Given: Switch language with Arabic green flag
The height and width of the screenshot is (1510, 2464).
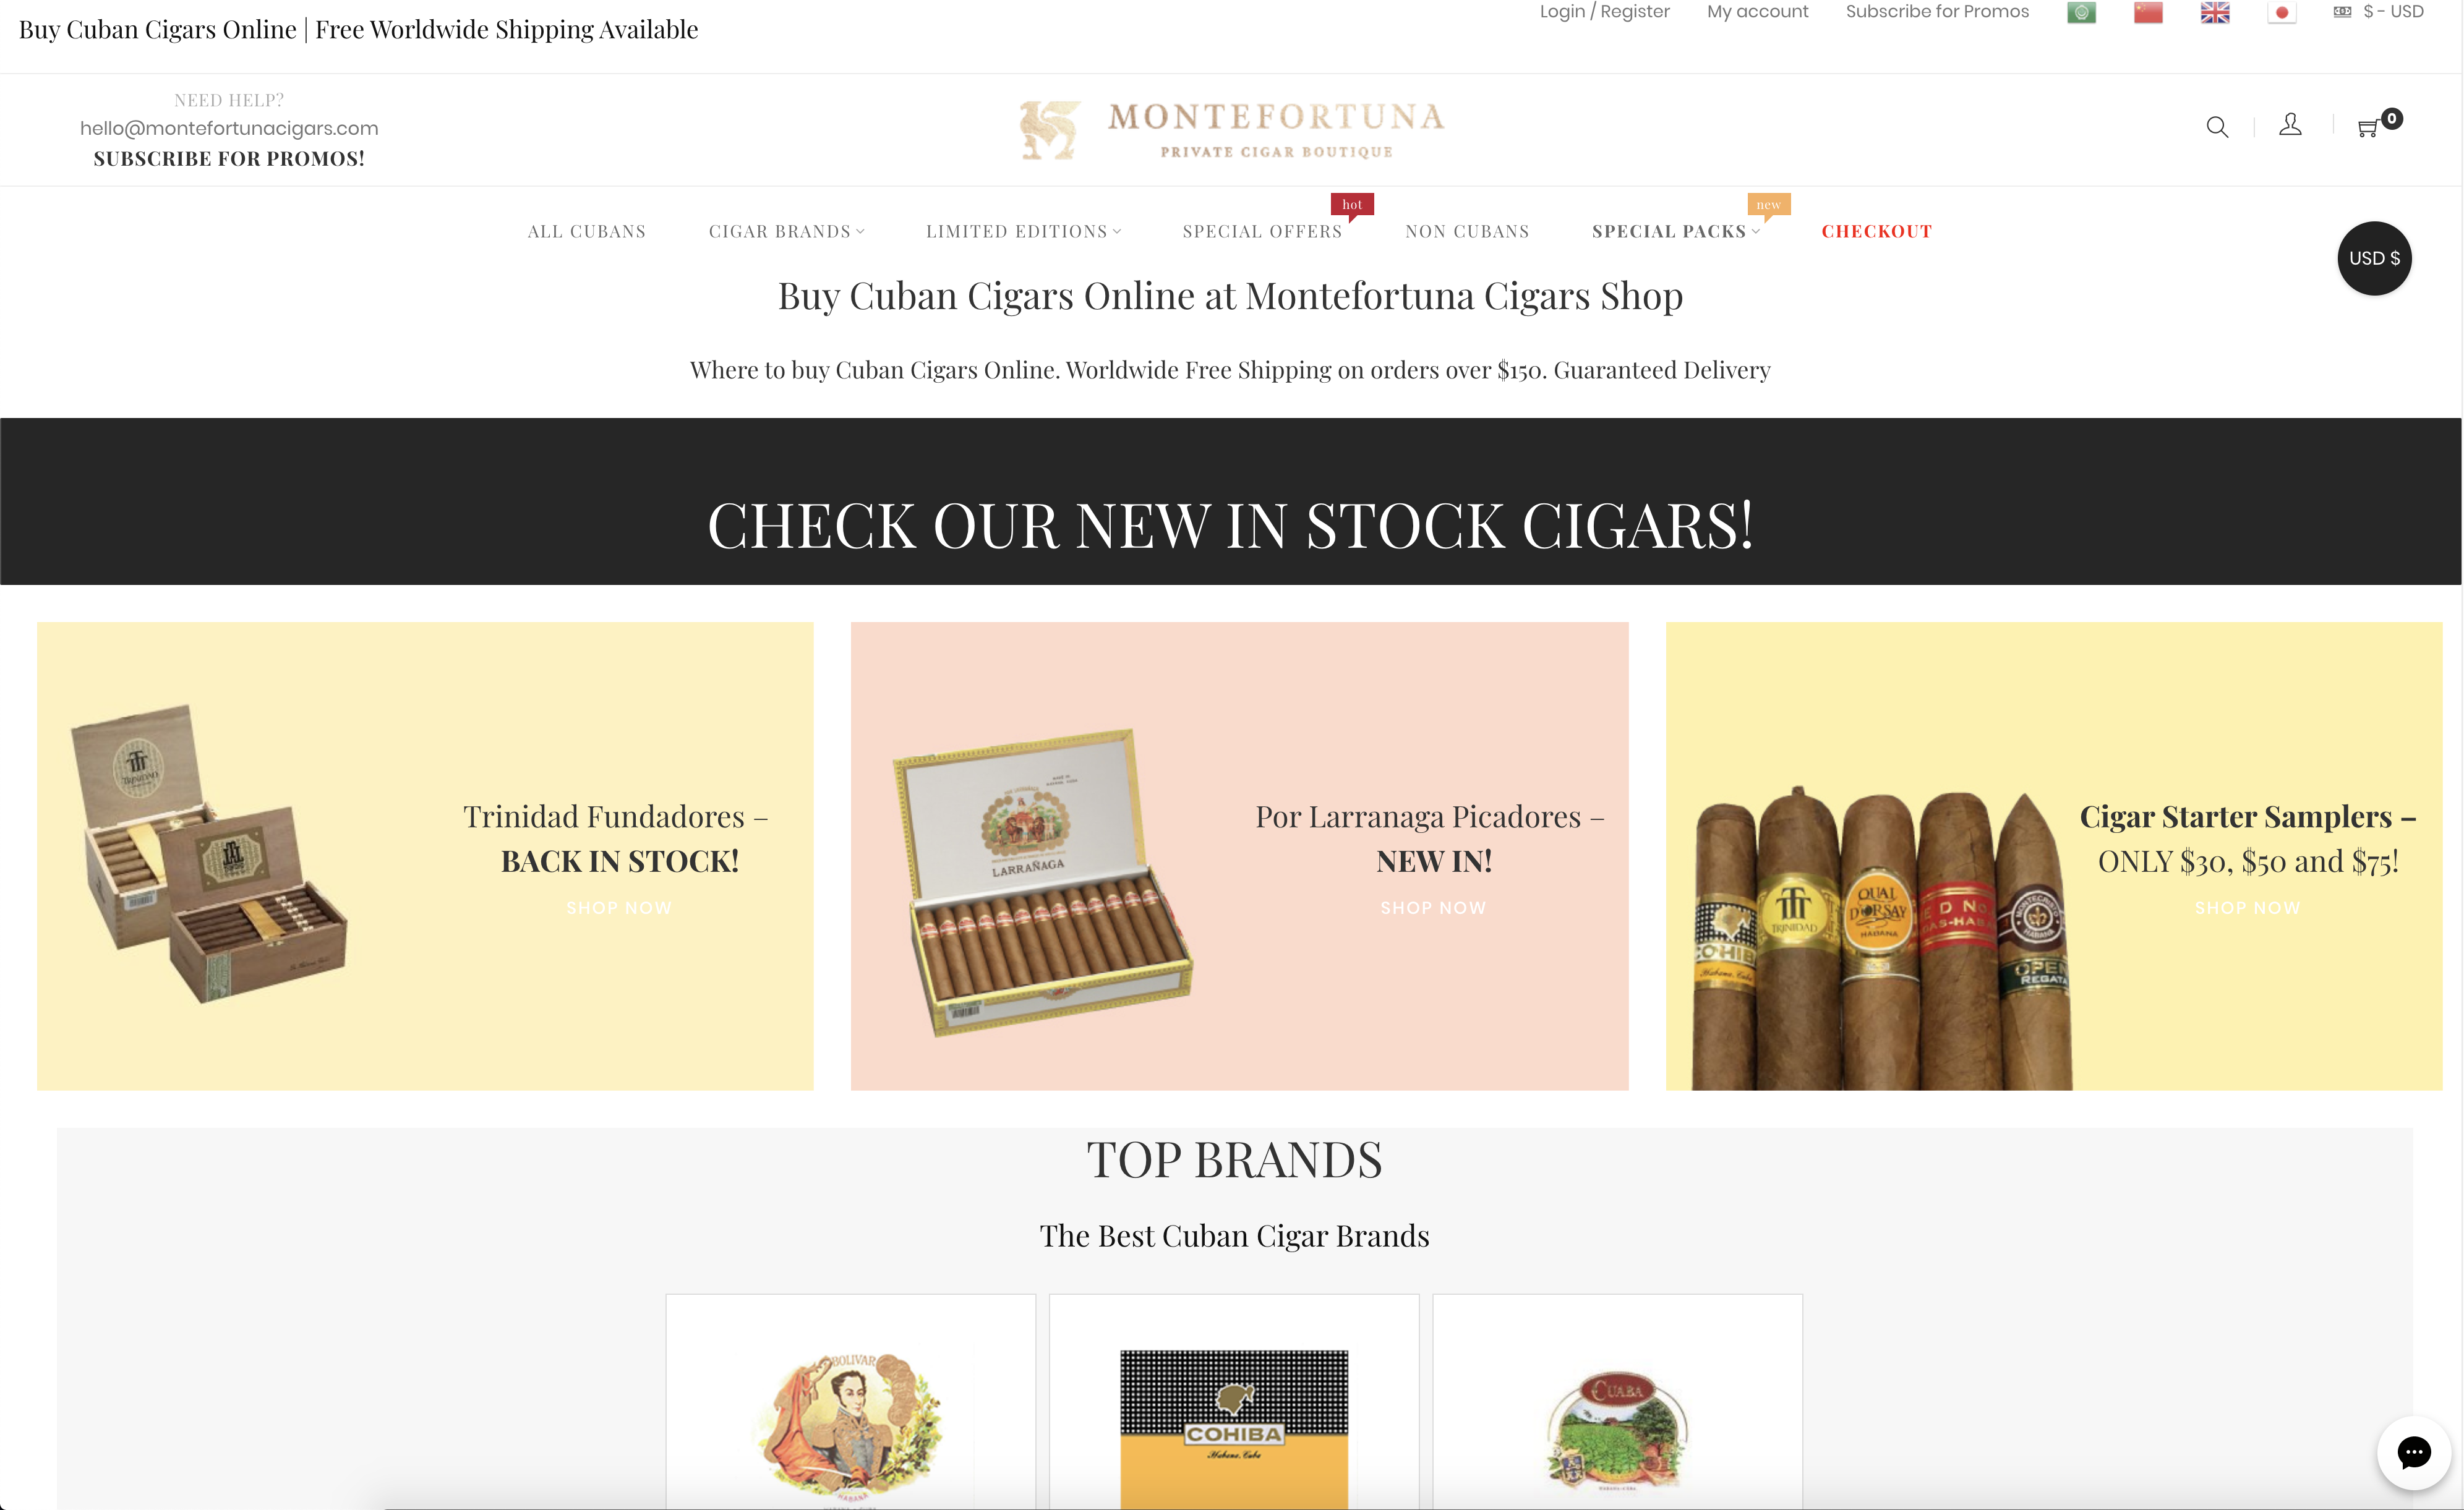Looking at the screenshot, I should pyautogui.click(x=2081, y=13).
